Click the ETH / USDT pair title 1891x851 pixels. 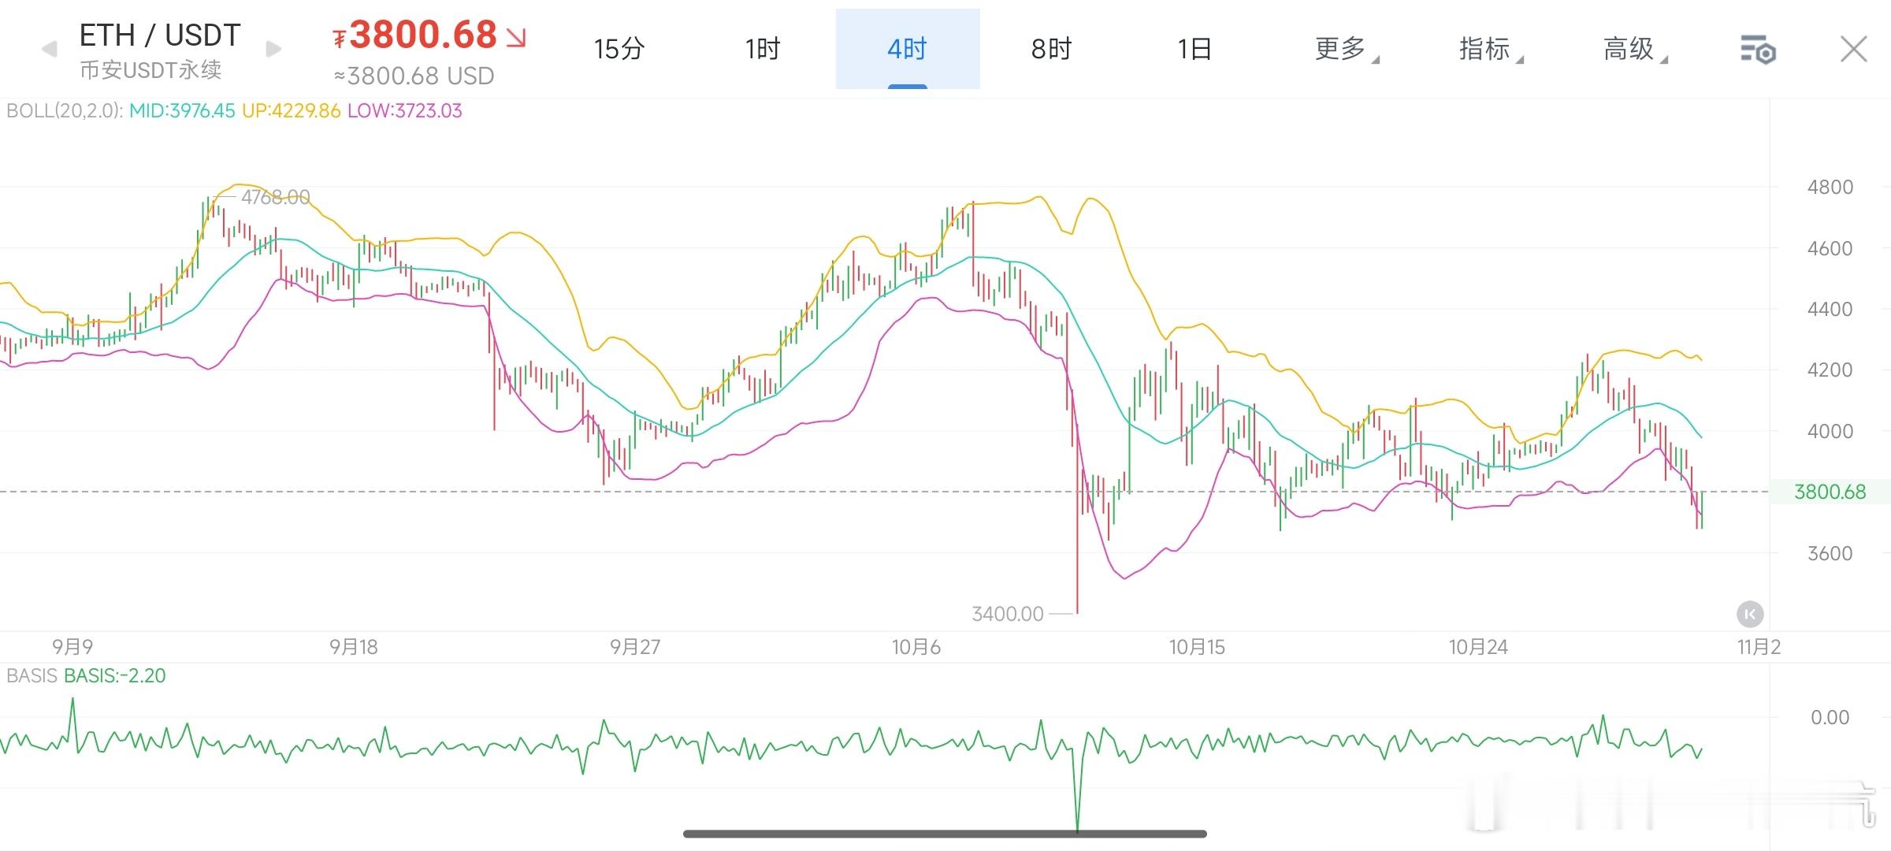[160, 35]
